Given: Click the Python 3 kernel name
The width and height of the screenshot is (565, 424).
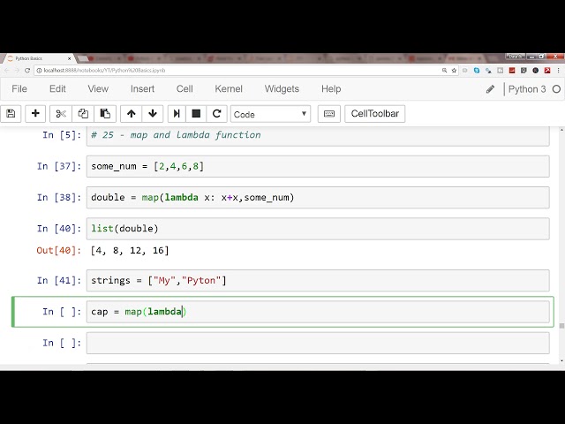Looking at the screenshot, I should click(527, 89).
